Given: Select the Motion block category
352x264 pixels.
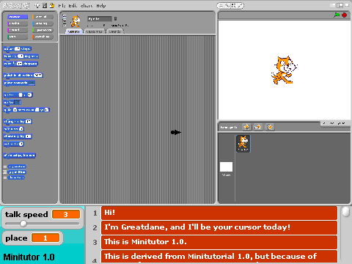Looking at the screenshot, I should (x=18, y=17).
